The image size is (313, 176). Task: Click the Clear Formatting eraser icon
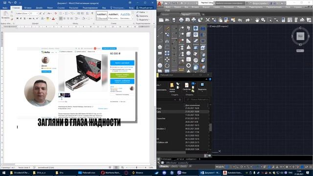[56, 13]
